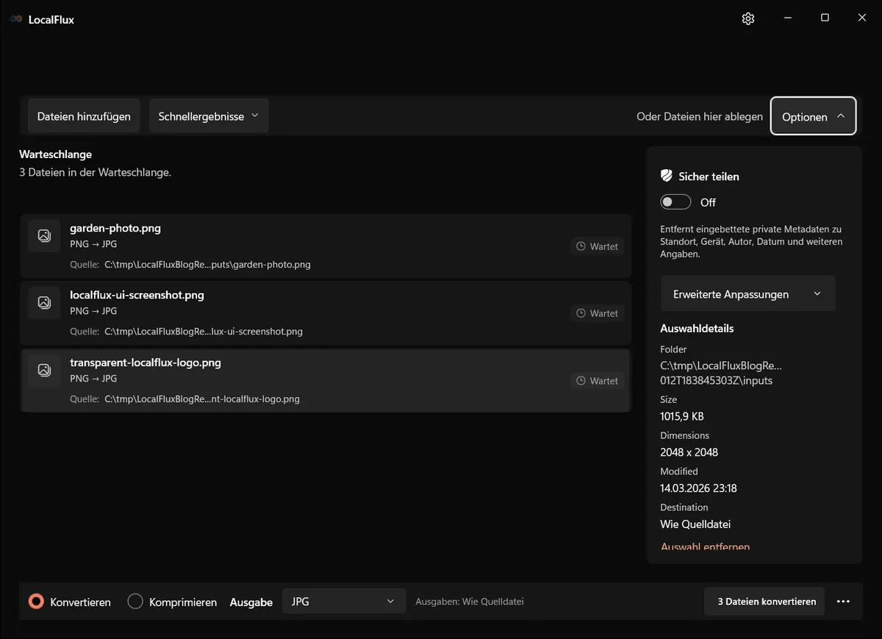Start conversion with 3 Dateien konvertieren
882x639 pixels.
coord(764,601)
